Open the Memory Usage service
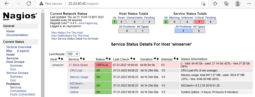This screenshot has height=97, width=255. point(79,77)
